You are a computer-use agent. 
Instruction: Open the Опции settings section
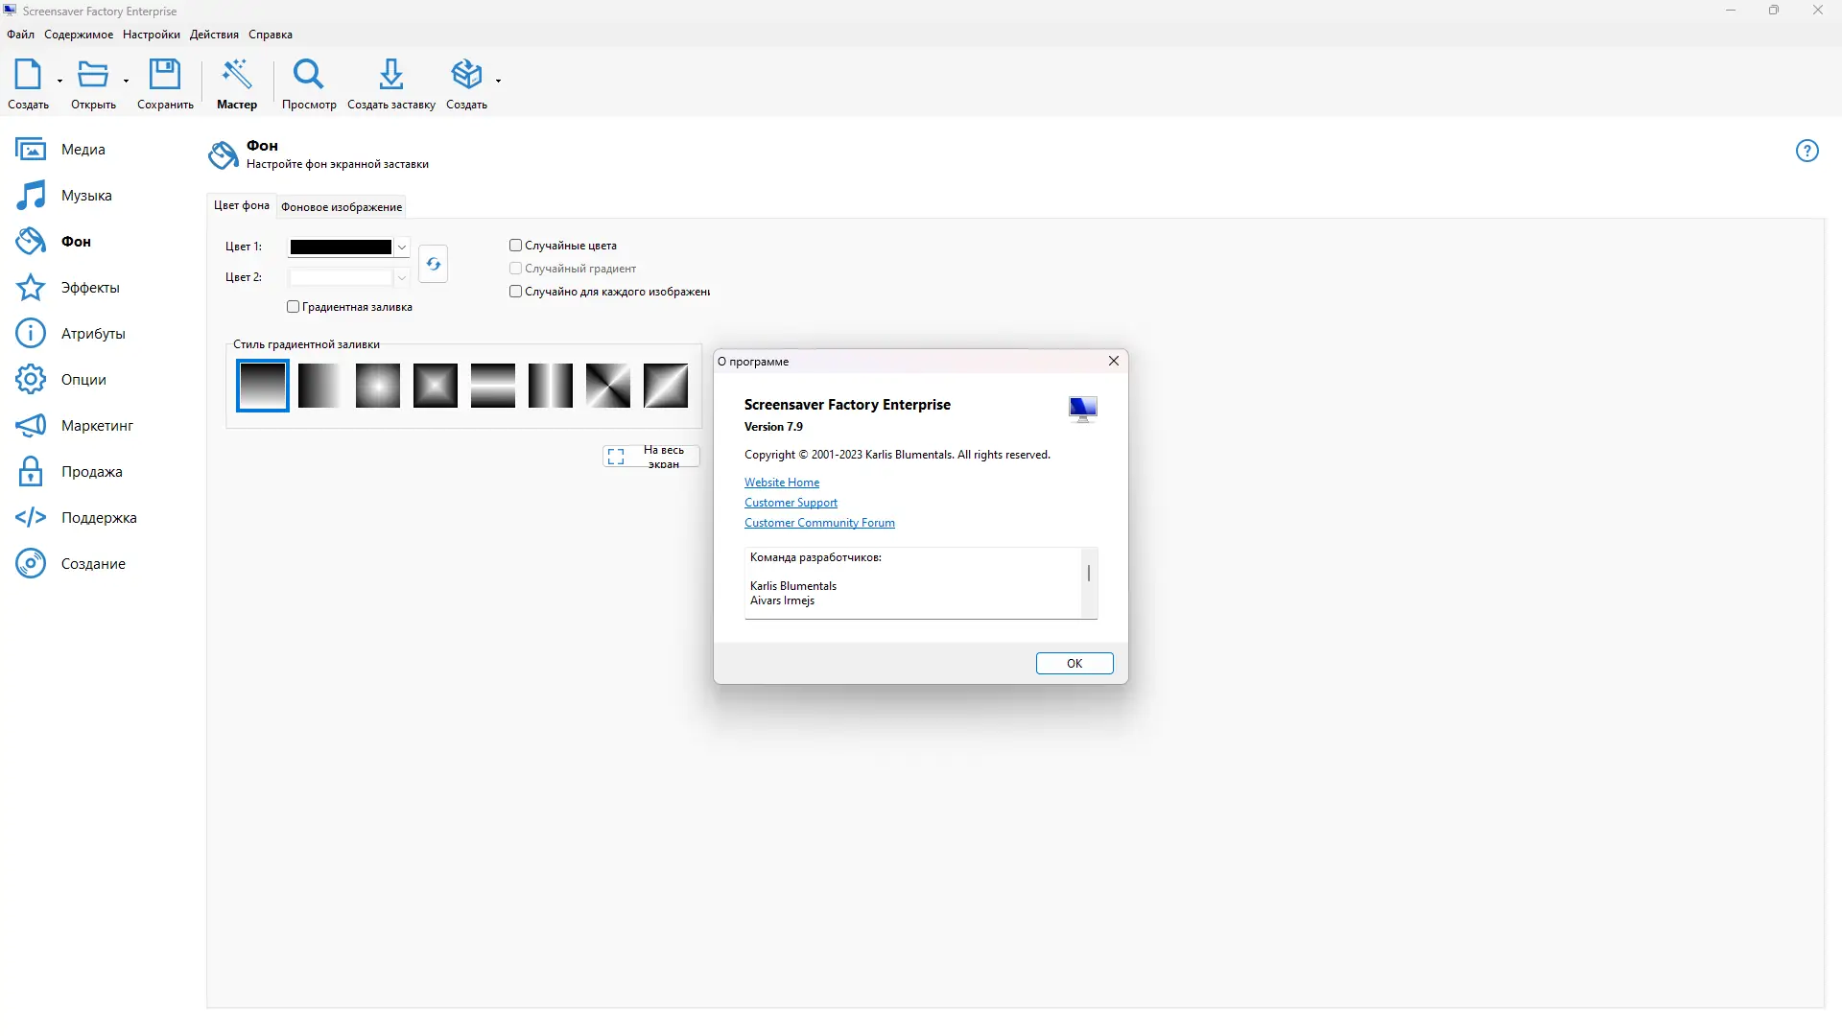pos(83,379)
